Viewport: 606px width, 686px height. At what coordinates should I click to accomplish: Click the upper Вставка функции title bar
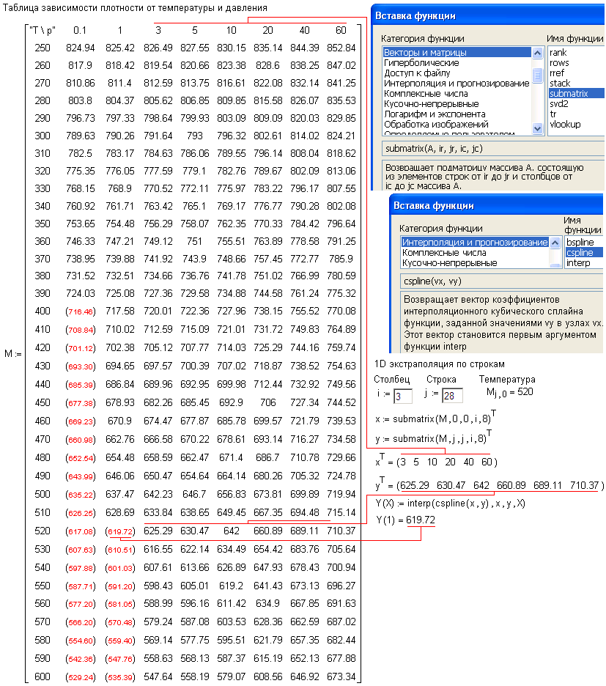pyautogui.click(x=487, y=15)
